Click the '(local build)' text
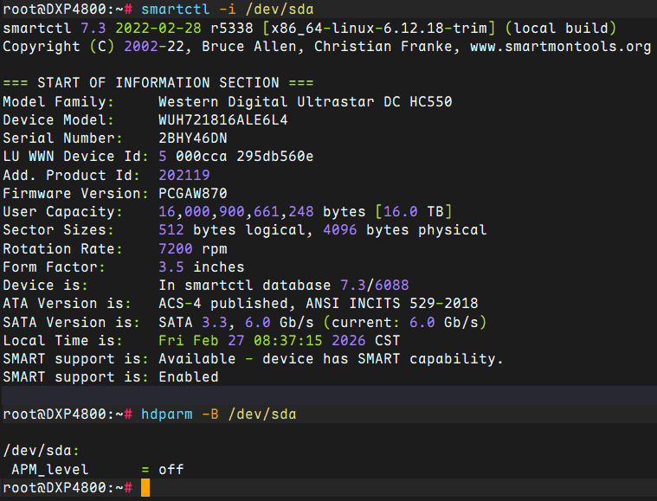The width and height of the screenshot is (657, 501). (x=561, y=28)
